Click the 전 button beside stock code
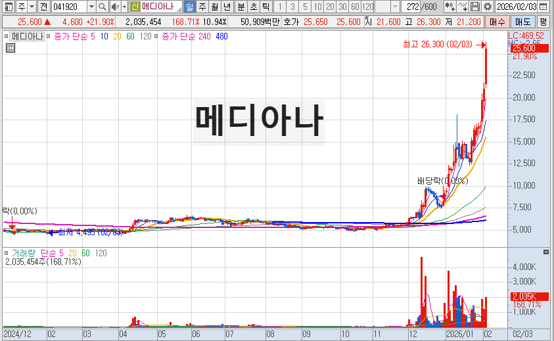 [43, 7]
